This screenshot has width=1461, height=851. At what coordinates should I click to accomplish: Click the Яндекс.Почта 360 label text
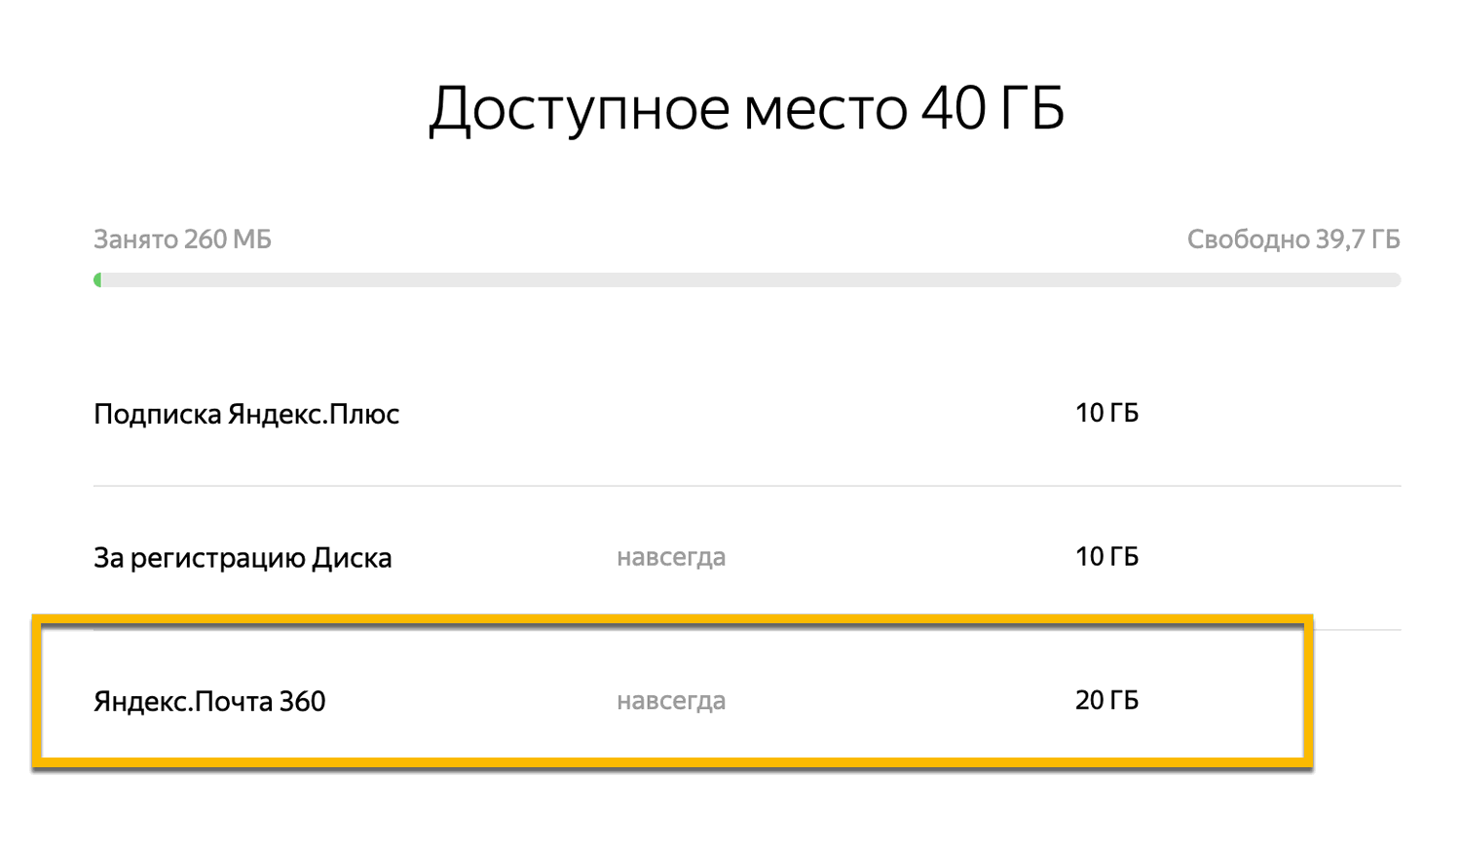209,699
